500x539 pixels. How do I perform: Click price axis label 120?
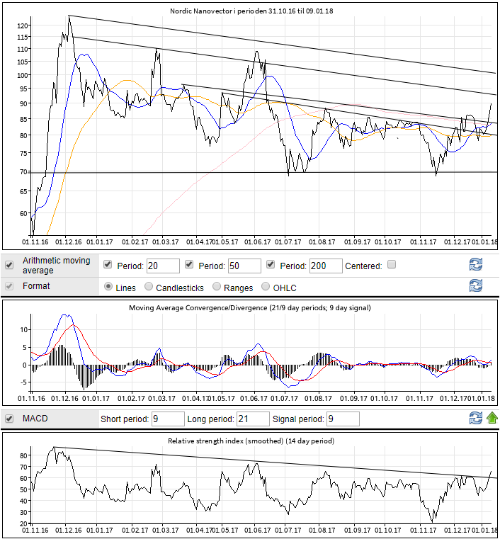coord(23,25)
